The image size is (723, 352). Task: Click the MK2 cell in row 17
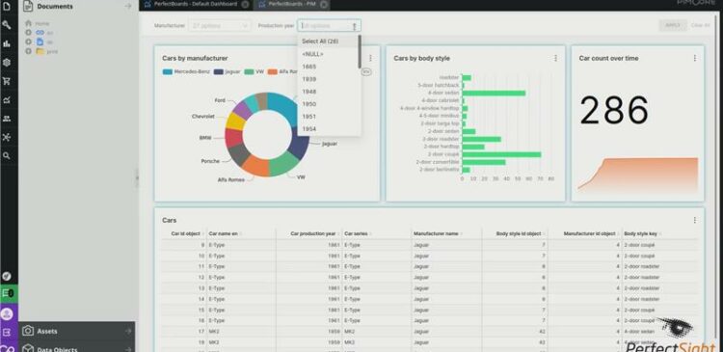tap(213, 331)
